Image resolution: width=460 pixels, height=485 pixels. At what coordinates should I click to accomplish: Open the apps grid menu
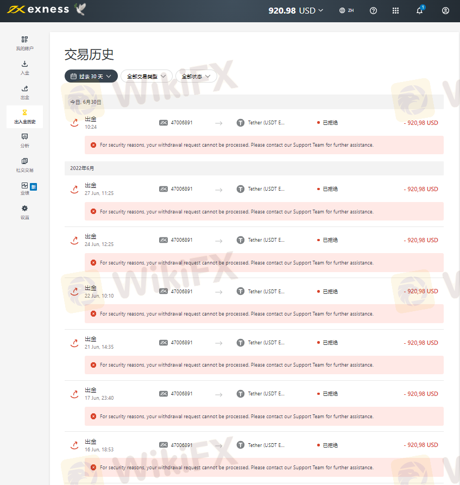pos(395,11)
